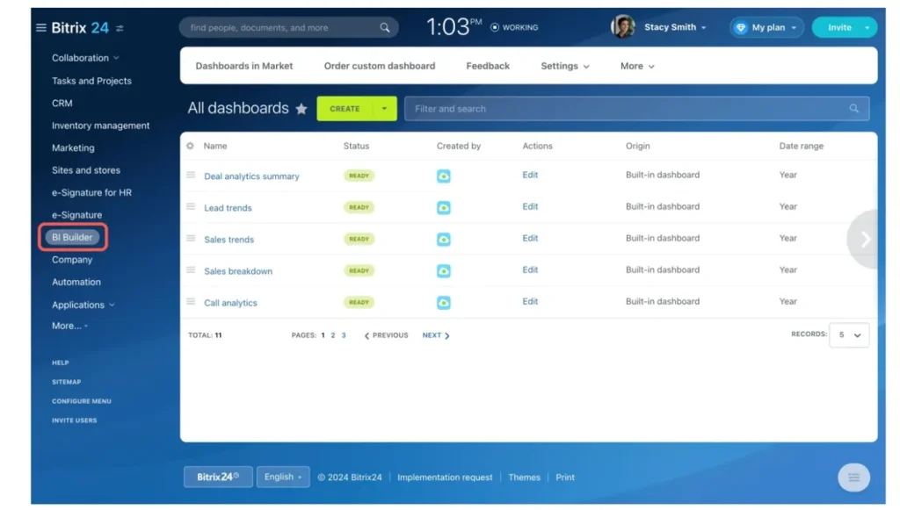Toggle the WORKING status indicator
Viewport: 900px width, 510px height.
514,28
